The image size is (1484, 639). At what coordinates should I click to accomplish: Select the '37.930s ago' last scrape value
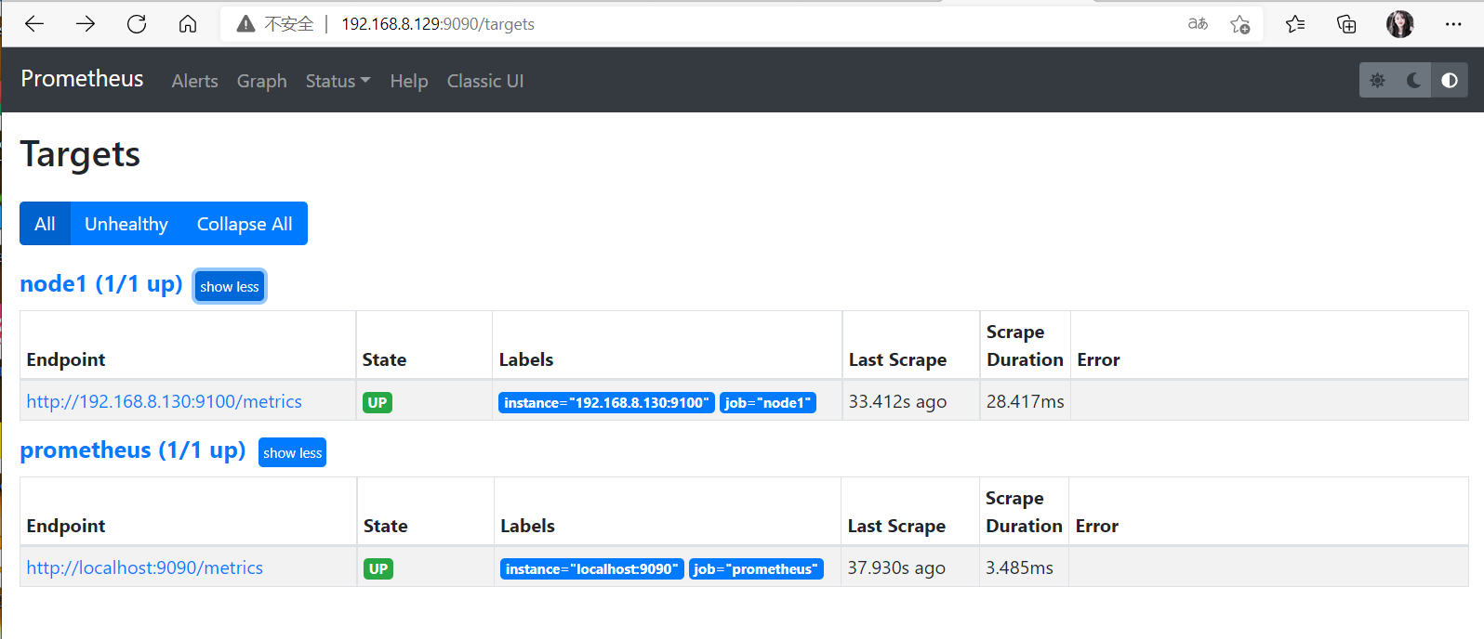[896, 567]
